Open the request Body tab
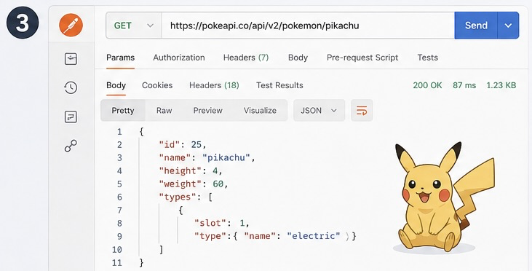 tap(298, 58)
